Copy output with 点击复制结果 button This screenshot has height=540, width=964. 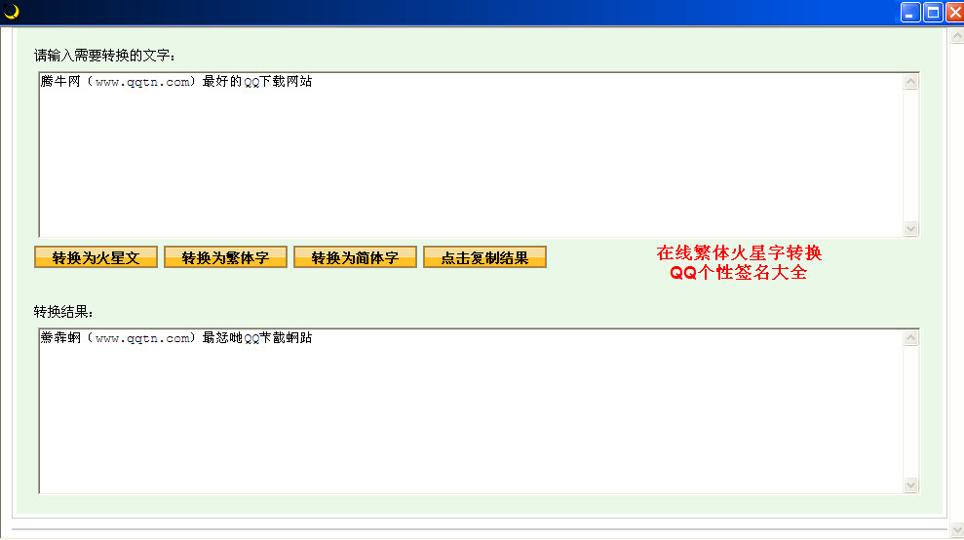click(x=484, y=257)
